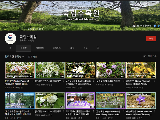Open more options for 산림곤충스마트 사육동 video

[94, 111]
